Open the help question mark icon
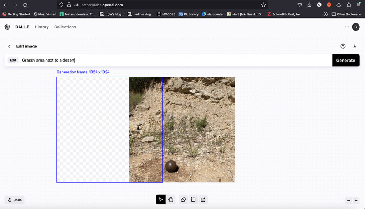Screen dimensions: 365x209 [343, 46]
